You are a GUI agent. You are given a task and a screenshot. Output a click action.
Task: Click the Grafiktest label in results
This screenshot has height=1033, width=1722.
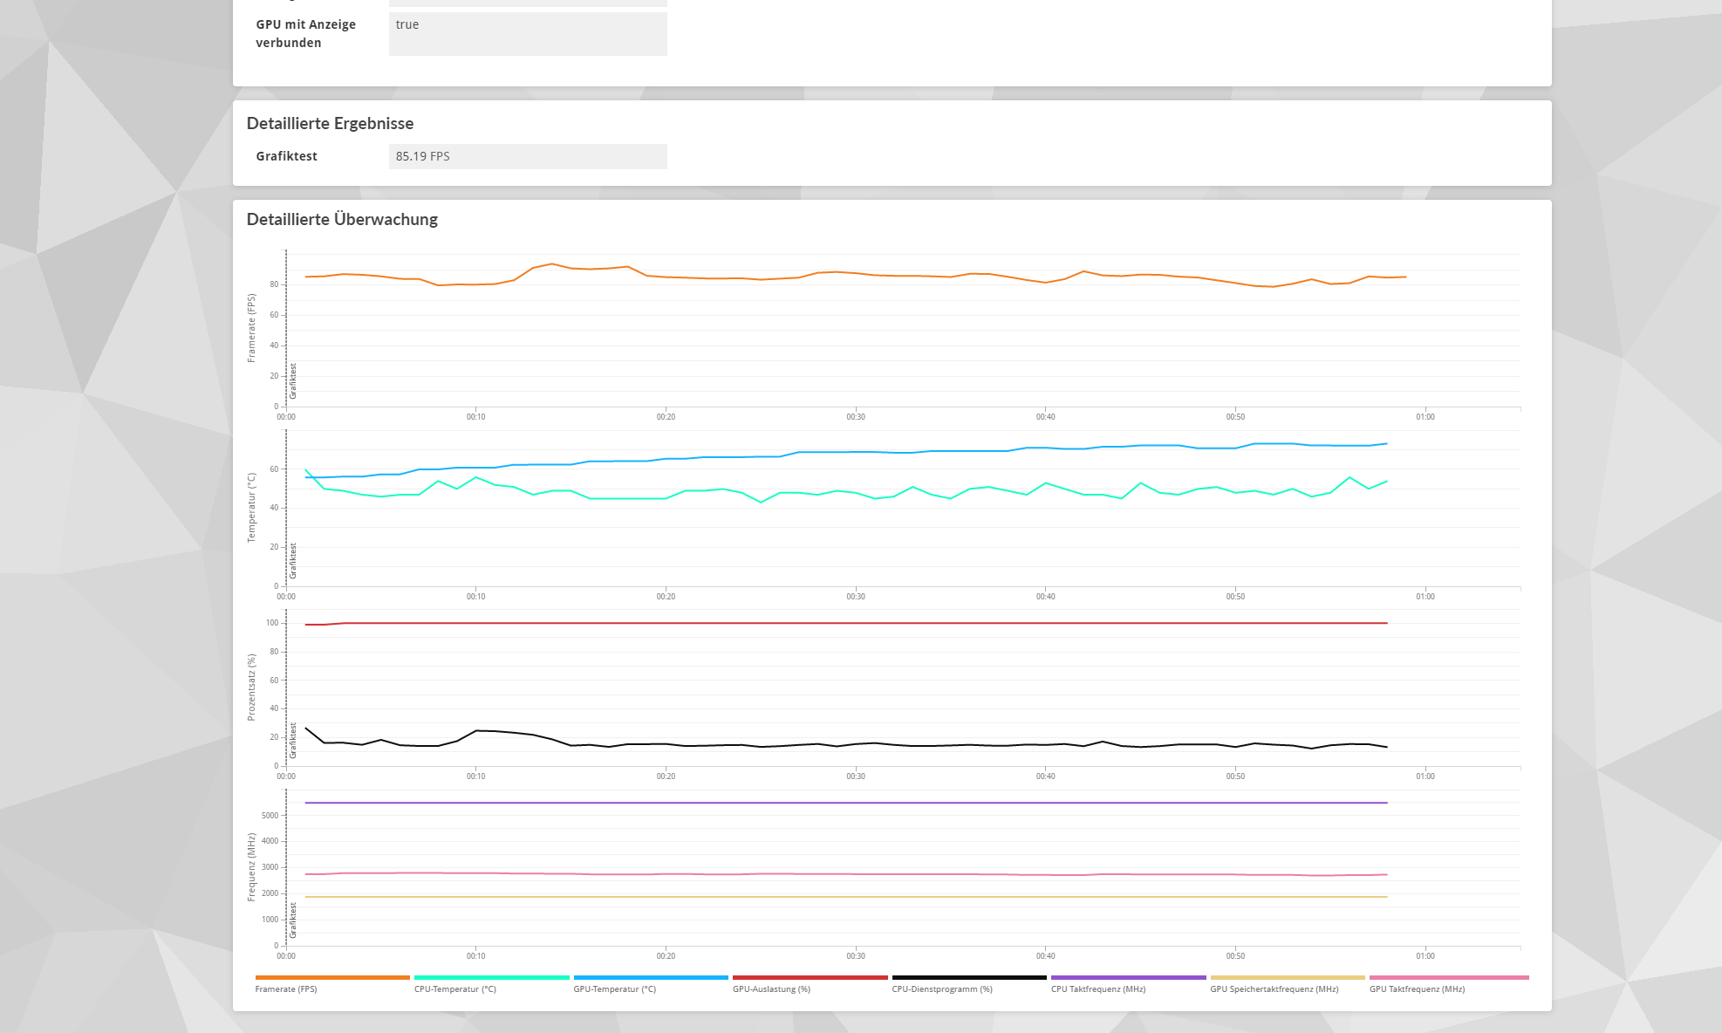pos(286,156)
